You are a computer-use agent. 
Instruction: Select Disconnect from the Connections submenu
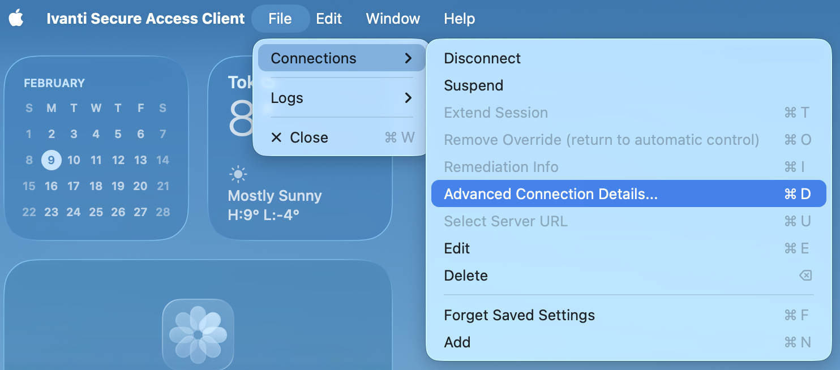(x=482, y=58)
